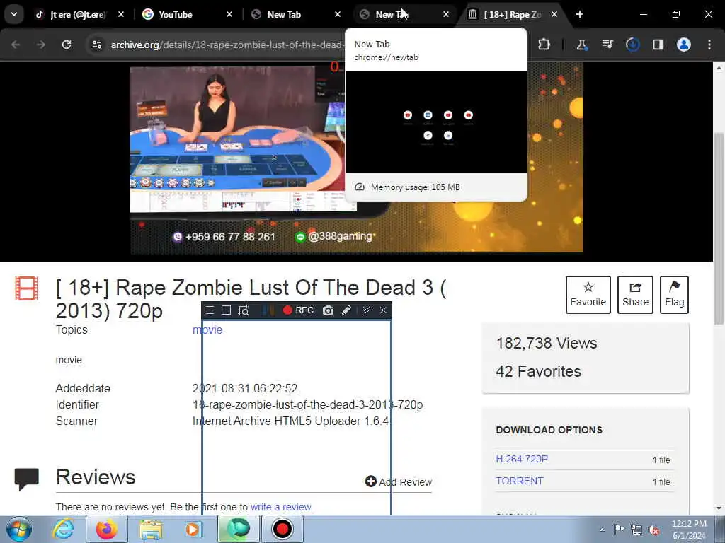Viewport: 725px width, 543px height.
Task: Show hidden system tray icons
Action: tap(602, 530)
